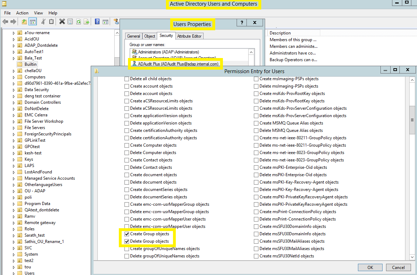
Task: Click the permission list vertical scrollbar thumb
Action: coord(412,120)
